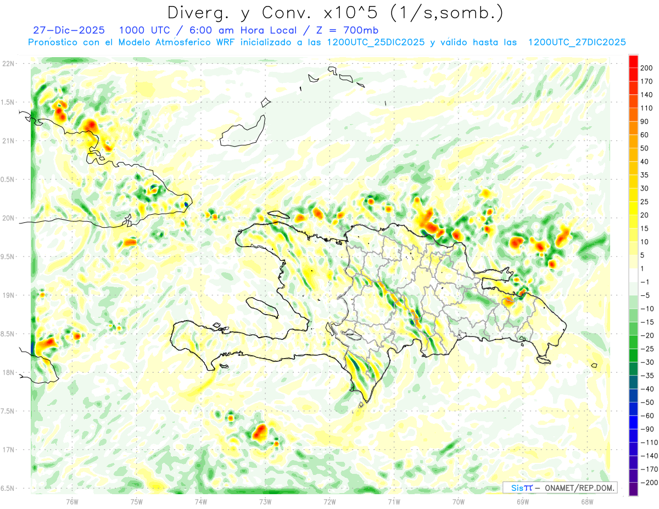
Task: Click the red swatch above the 200 label
Action: pos(634,61)
